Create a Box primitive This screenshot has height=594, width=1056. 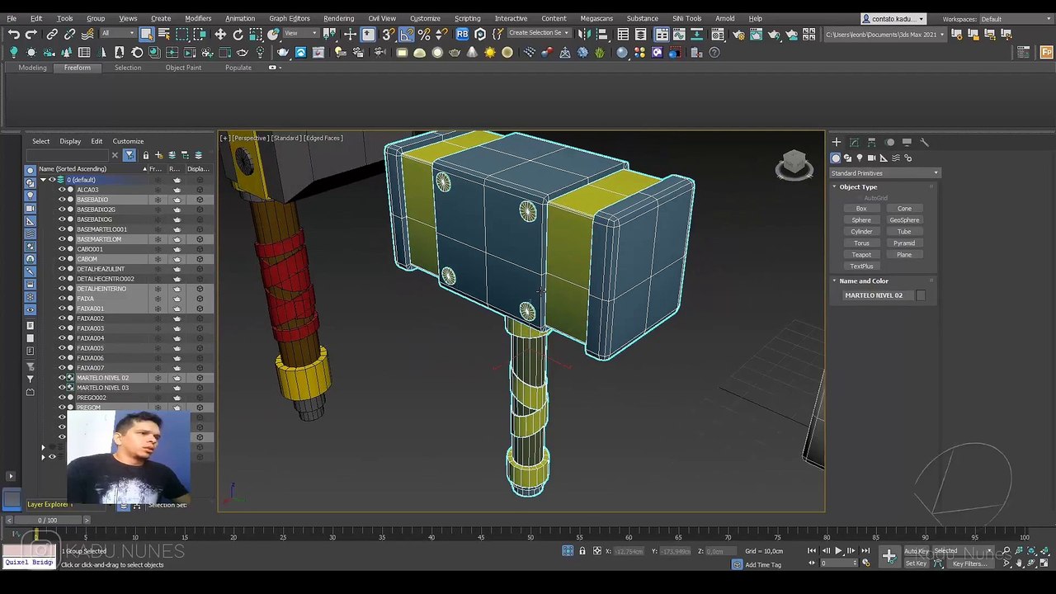coord(861,209)
